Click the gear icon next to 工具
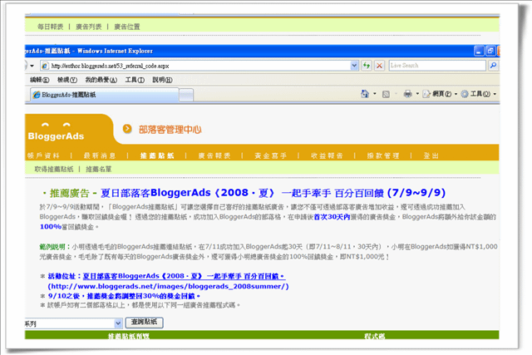The image size is (532, 355). click(465, 94)
